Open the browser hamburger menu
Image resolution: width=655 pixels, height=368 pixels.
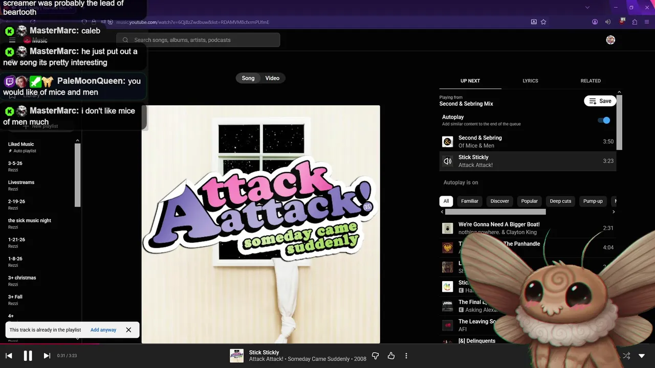pos(648,22)
